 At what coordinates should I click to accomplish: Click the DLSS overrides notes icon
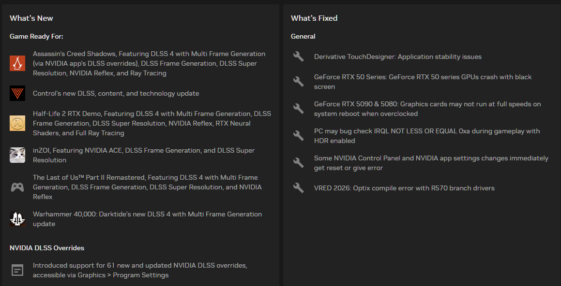[x=17, y=270]
